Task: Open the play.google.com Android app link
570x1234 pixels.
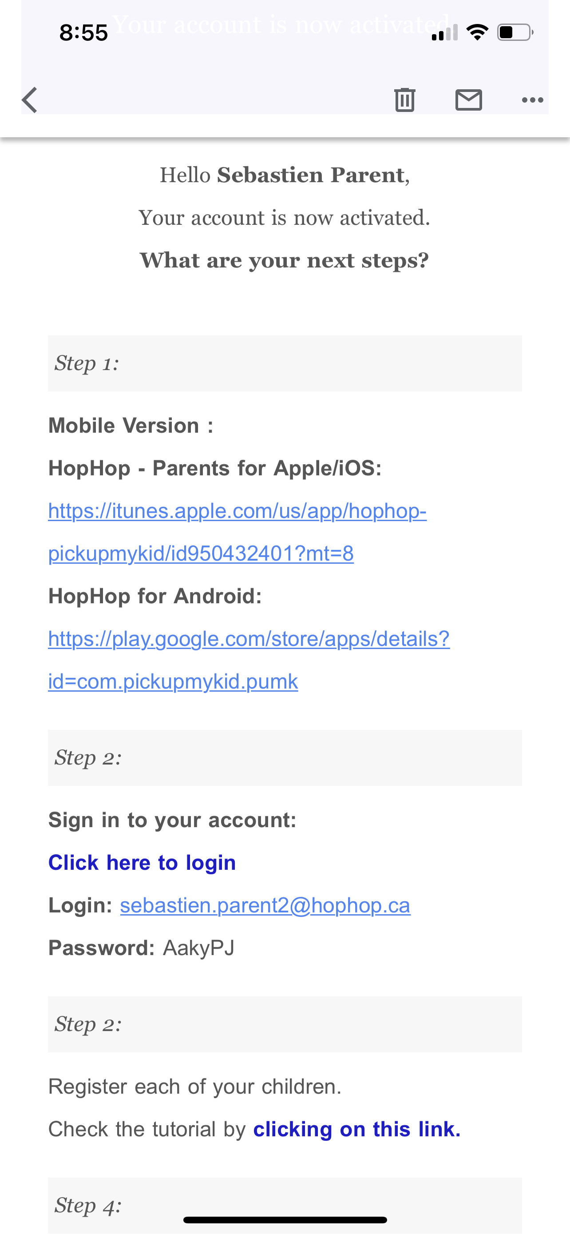Action: tap(249, 660)
